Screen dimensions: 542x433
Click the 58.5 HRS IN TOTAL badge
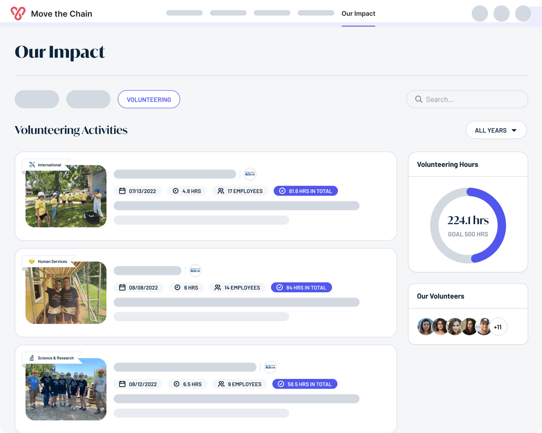(305, 384)
